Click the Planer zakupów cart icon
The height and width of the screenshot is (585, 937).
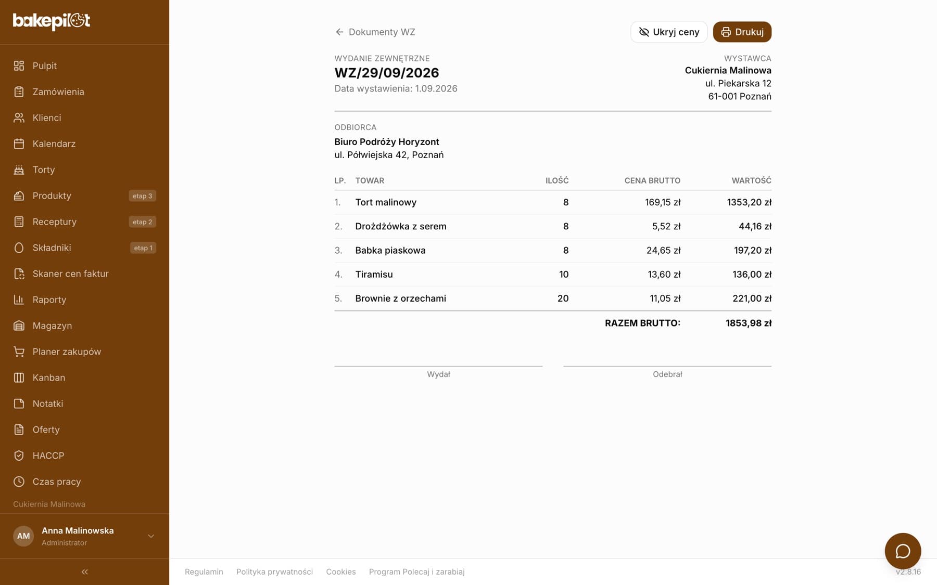point(19,352)
